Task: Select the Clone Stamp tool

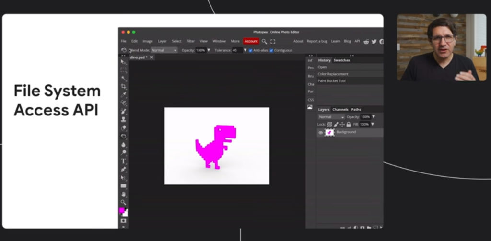Action: pyautogui.click(x=123, y=119)
